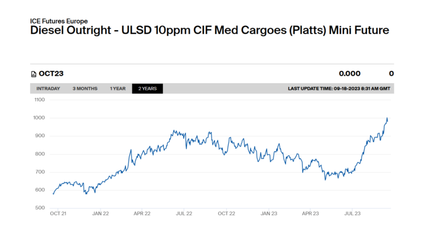Click the 0.000 last price value
The width and height of the screenshot is (422, 237).
tap(350, 74)
